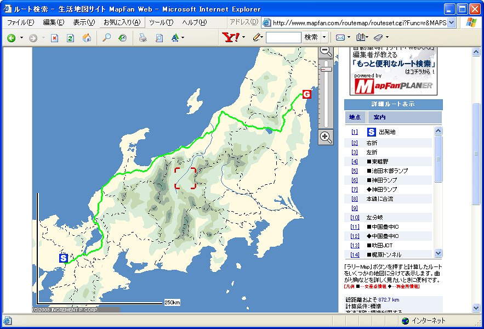Click route step link [13] 吹田JCT
Screen dimensions: 484x329
point(355,246)
